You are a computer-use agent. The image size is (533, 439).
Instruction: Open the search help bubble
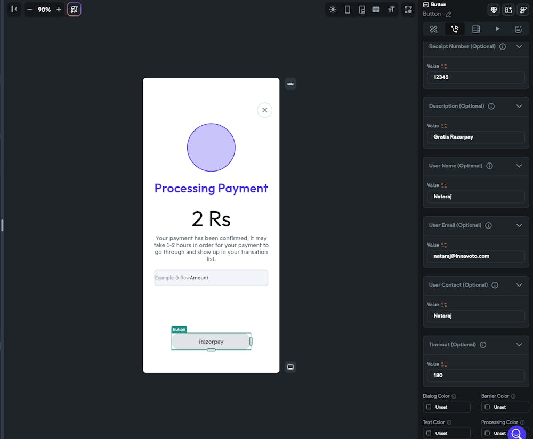coord(516,433)
